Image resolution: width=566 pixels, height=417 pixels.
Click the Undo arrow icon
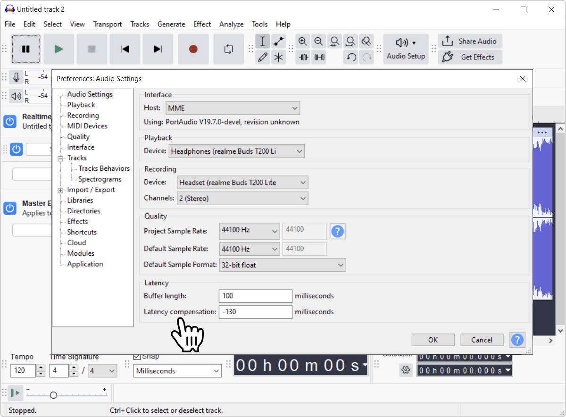[350, 58]
